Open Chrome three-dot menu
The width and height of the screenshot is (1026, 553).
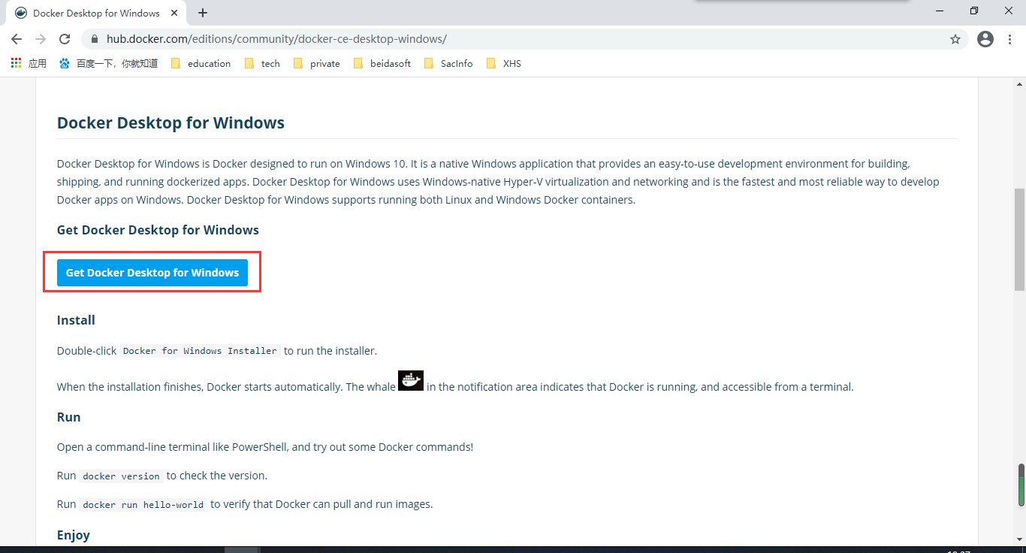click(x=1009, y=39)
